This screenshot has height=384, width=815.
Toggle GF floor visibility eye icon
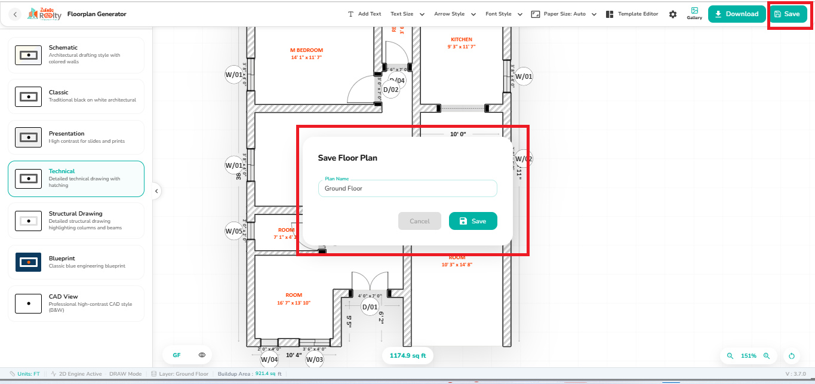click(x=202, y=355)
